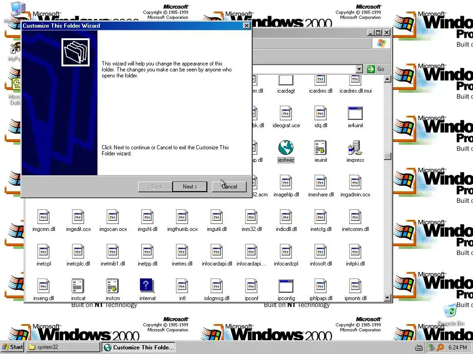Maximize the system32 window
The height and width of the screenshot is (354, 473).
(378, 33)
